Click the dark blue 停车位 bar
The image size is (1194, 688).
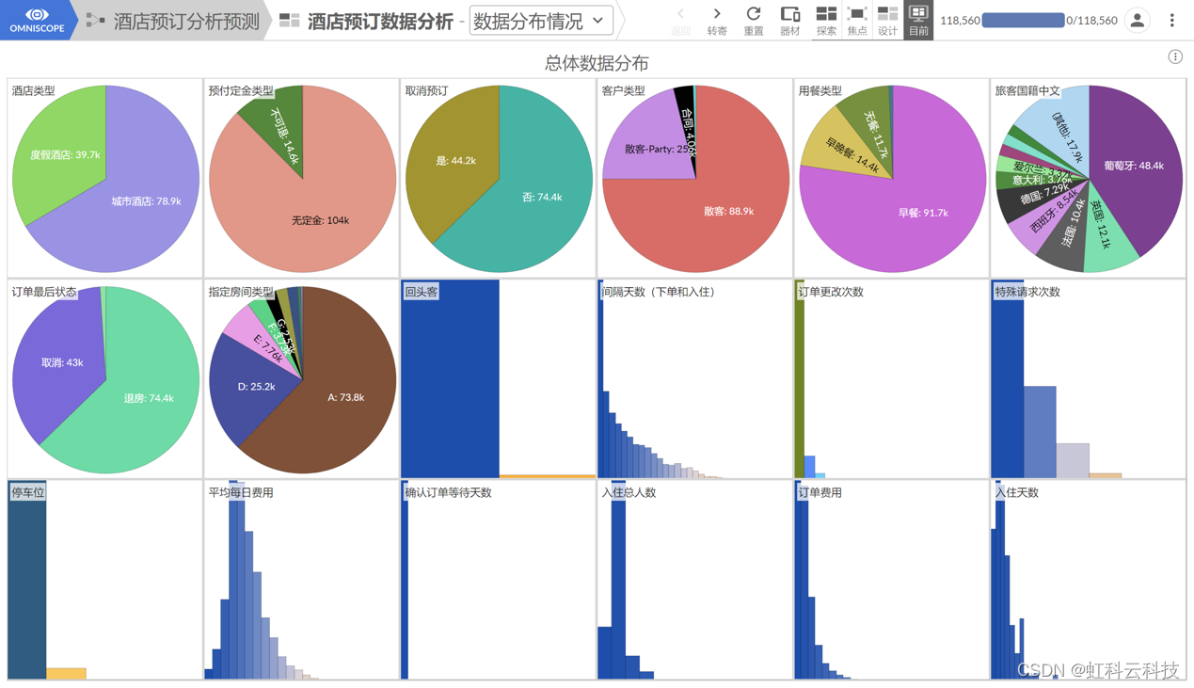pyautogui.click(x=27, y=580)
